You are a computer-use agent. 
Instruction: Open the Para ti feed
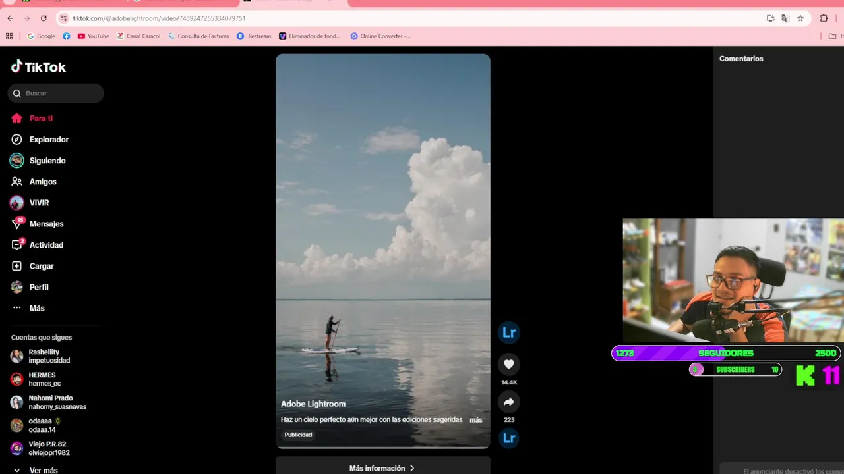(x=41, y=118)
